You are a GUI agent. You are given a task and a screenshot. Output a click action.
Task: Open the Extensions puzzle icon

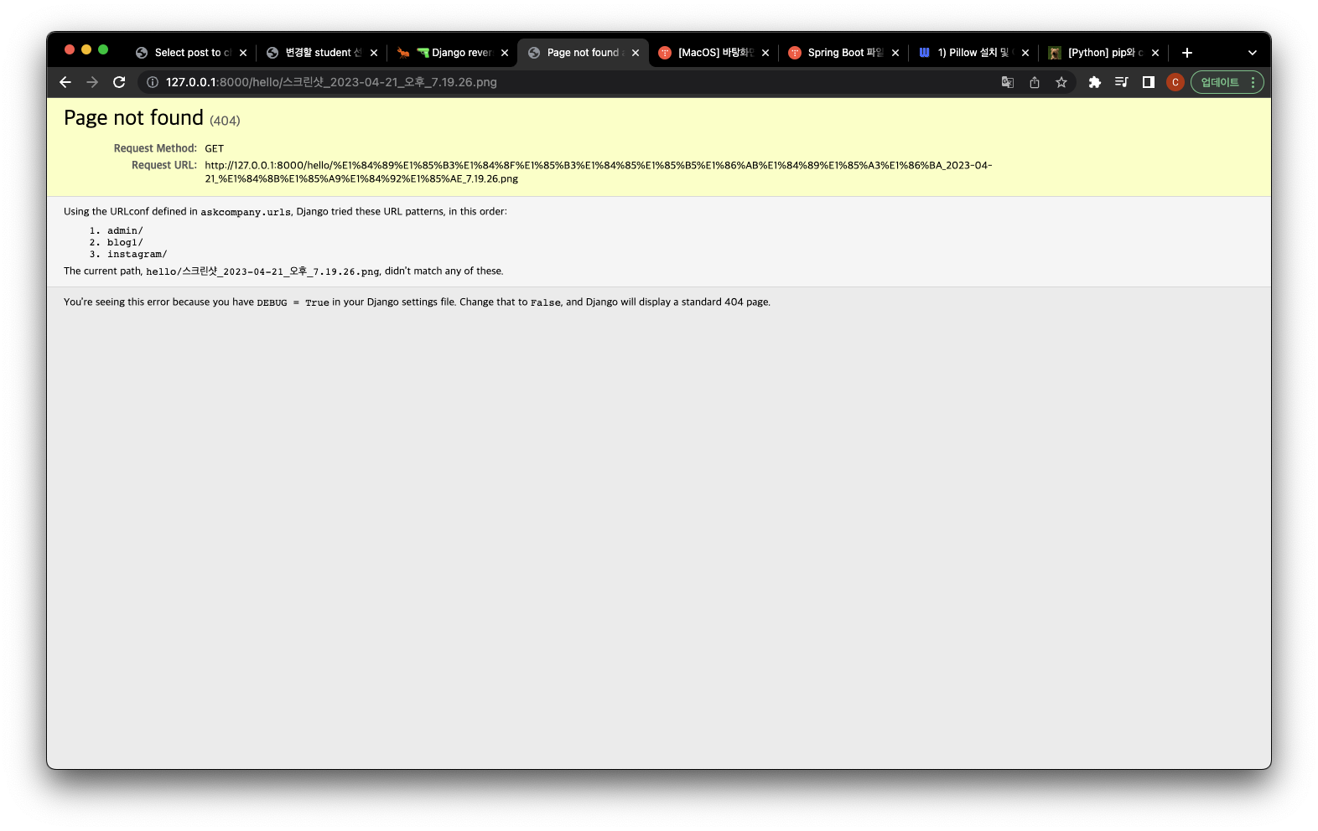coord(1094,82)
